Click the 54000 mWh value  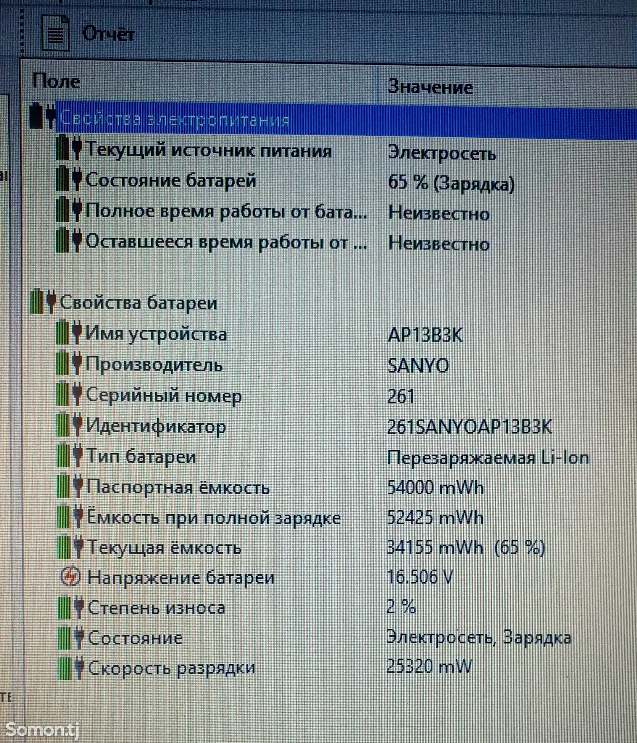pyautogui.click(x=435, y=488)
